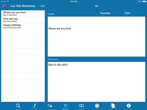Image resolution: width=147 pixels, height=110 pixels.
Task: Select 'Where are you from' history row
Action: [x=23, y=13]
